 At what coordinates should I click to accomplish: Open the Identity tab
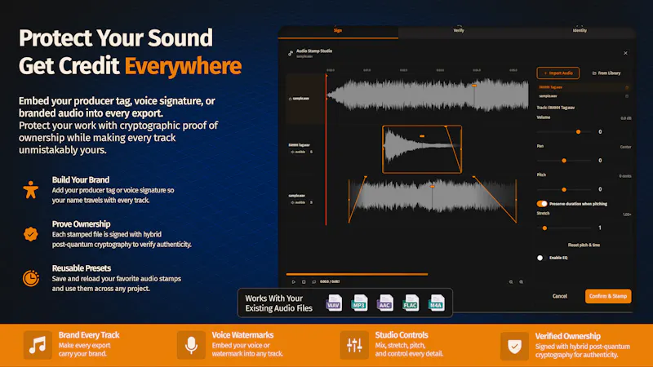tap(580, 30)
